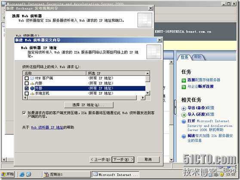Open Web 侦听器 IP 地址 help link

tap(47, 128)
